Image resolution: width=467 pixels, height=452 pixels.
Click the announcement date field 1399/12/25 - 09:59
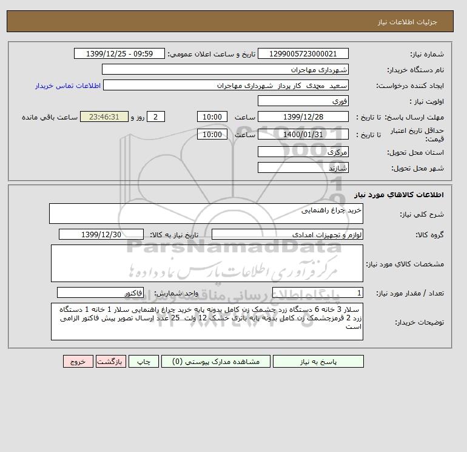tap(119, 53)
